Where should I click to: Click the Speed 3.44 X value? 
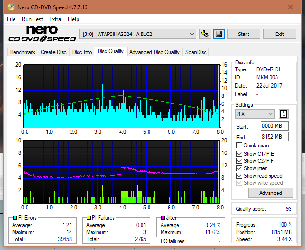[x=284, y=239]
